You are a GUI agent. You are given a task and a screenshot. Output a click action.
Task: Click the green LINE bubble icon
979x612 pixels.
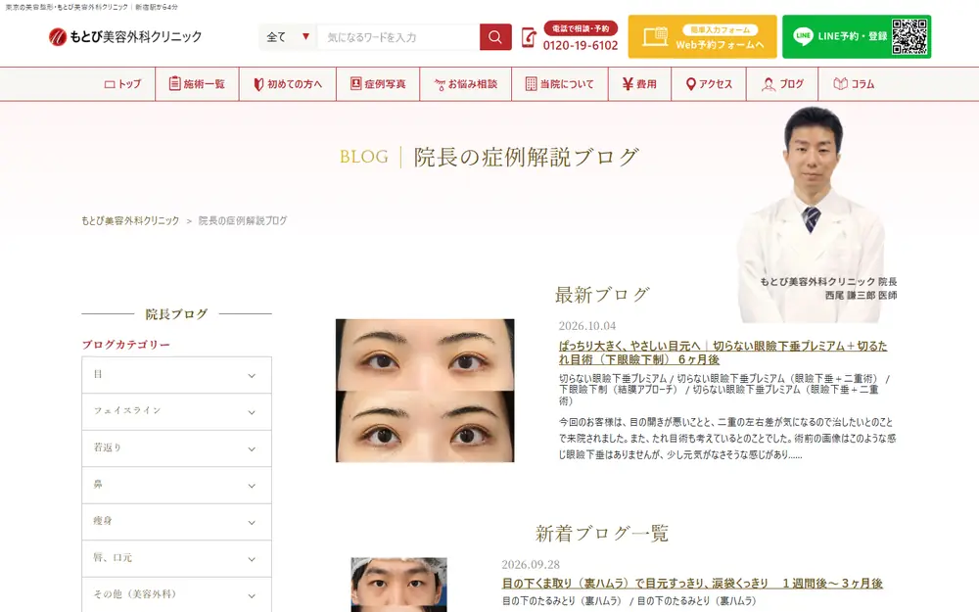[803, 36]
